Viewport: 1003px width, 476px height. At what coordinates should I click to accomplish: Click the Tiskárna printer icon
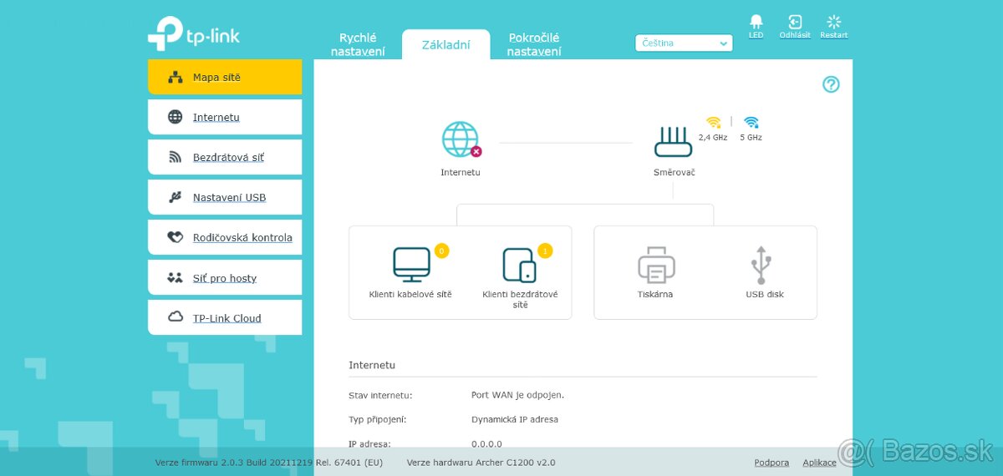(x=655, y=265)
